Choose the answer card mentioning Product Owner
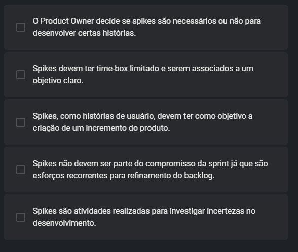This screenshot has height=252, width=298. [x=146, y=27]
